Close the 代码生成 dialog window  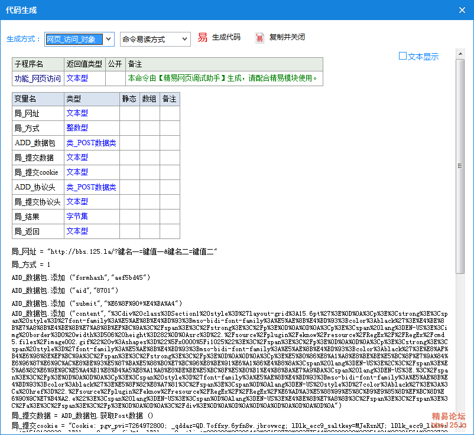(x=462, y=9)
